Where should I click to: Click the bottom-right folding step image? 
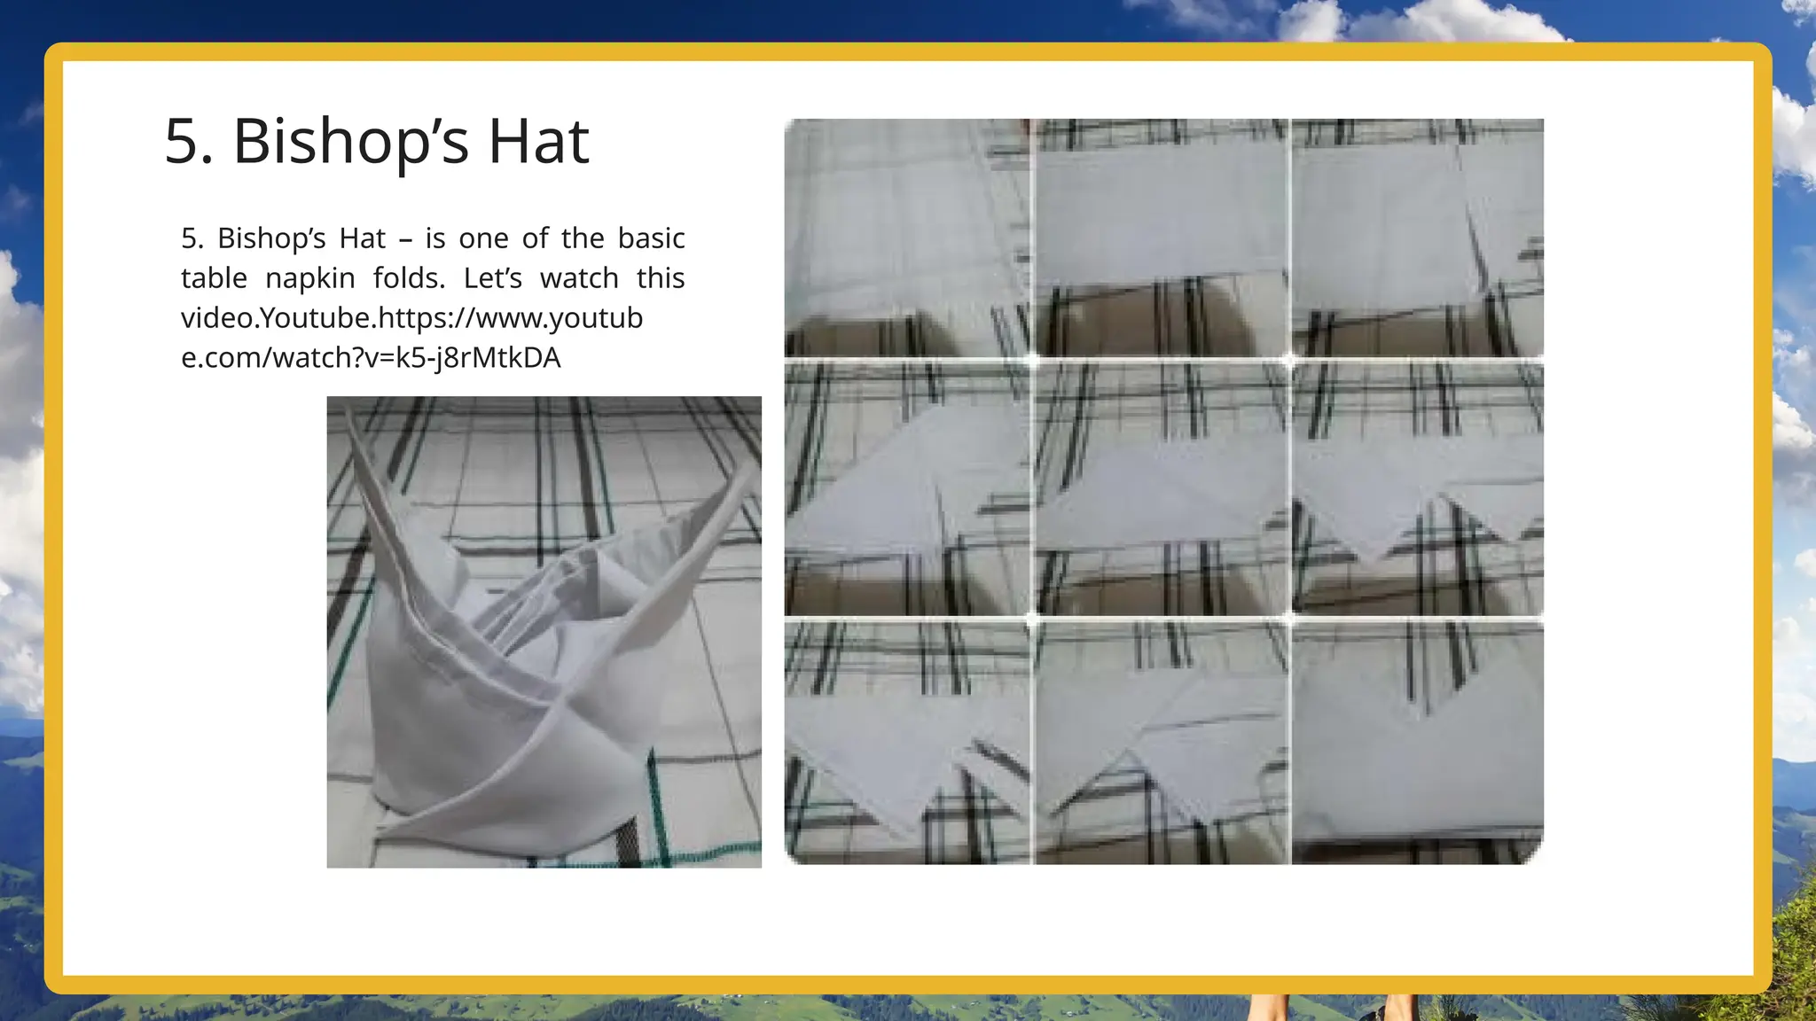pos(1417,743)
